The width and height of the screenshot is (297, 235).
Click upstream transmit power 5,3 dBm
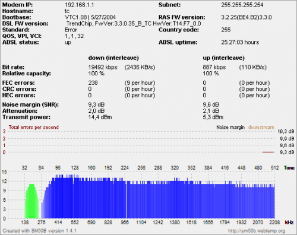click(x=213, y=117)
